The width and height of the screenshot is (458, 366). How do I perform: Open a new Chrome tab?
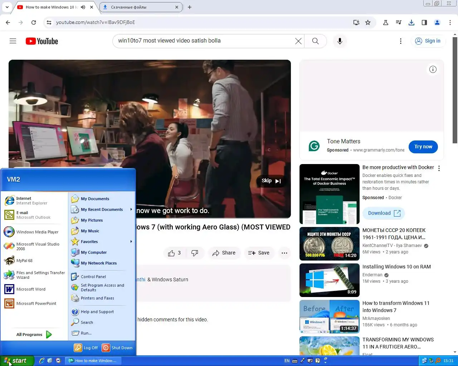tap(190, 7)
